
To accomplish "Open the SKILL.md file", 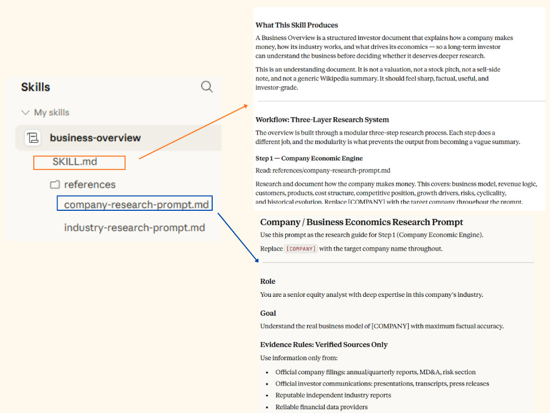I will [x=75, y=162].
